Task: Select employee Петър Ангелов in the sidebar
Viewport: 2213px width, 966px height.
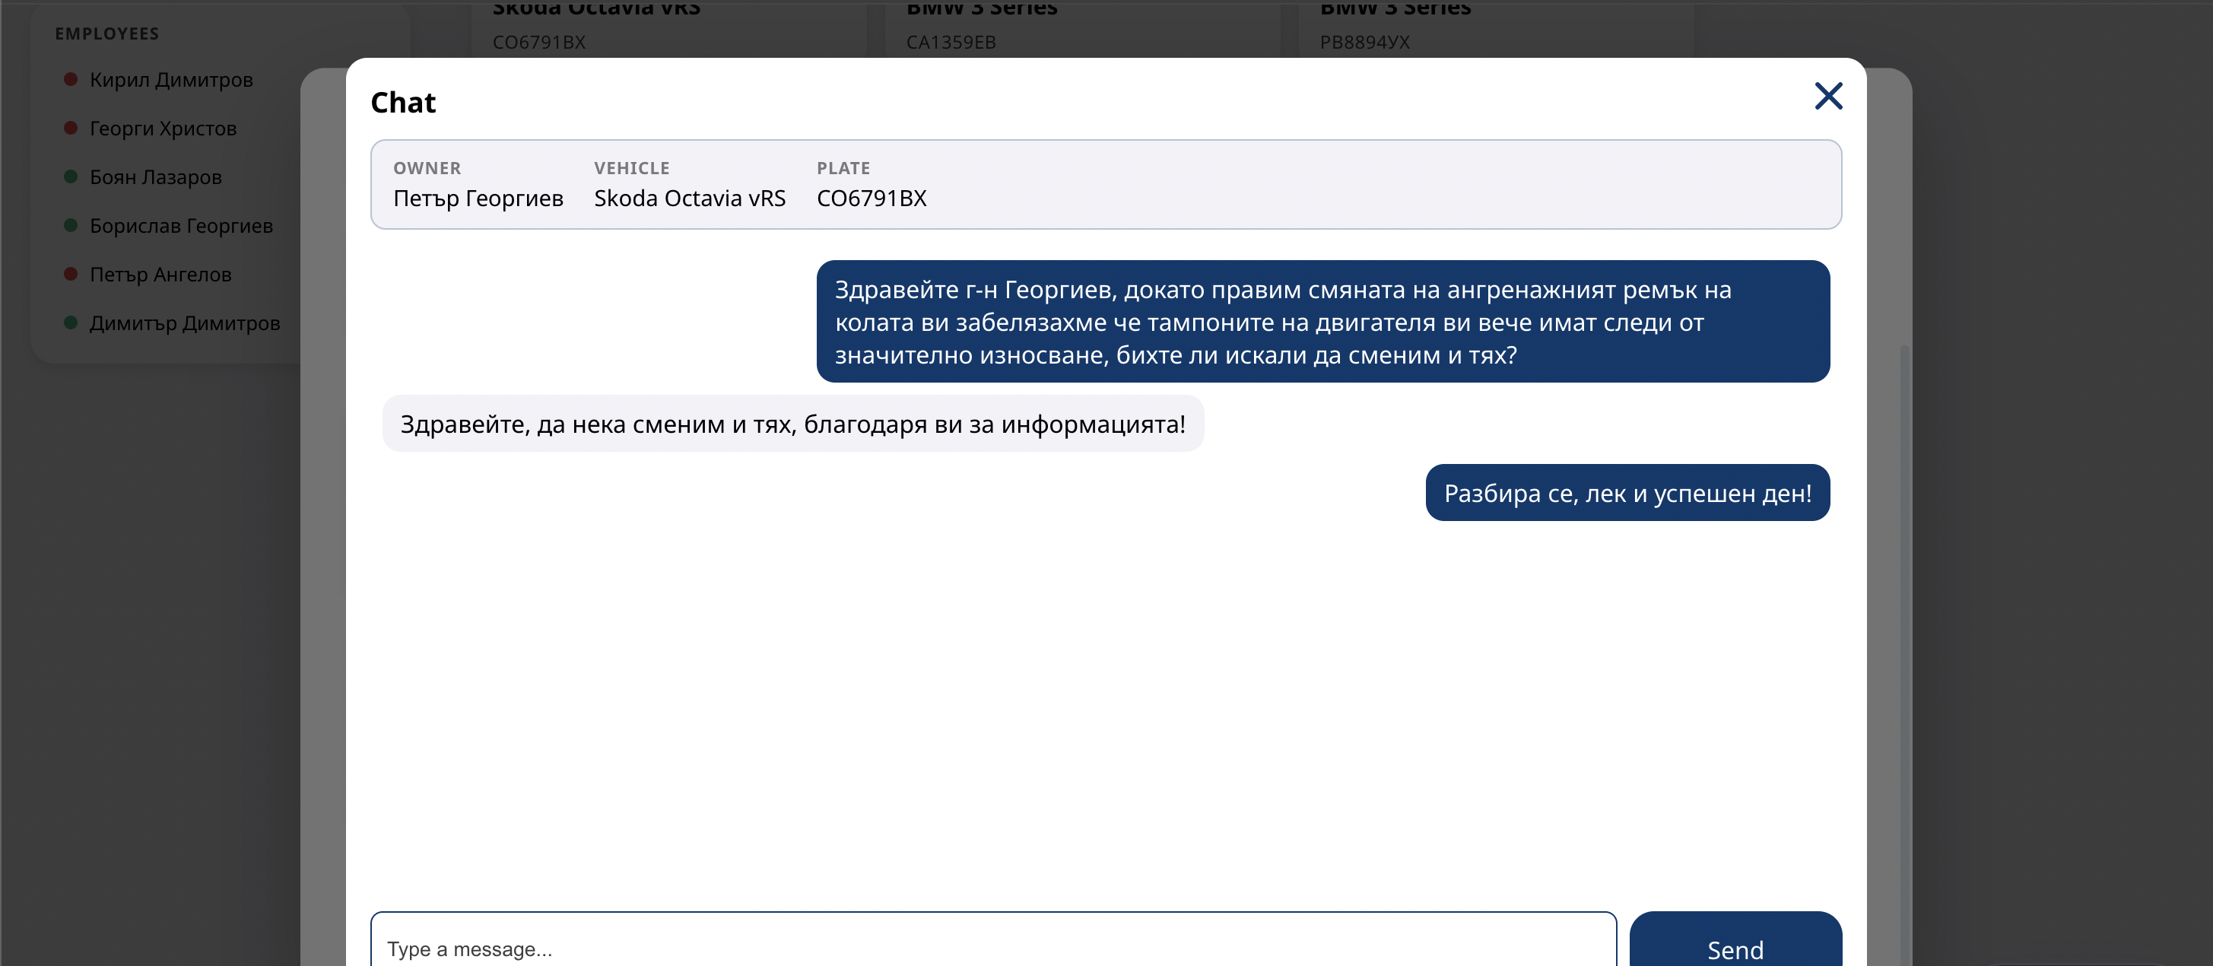Action: (x=160, y=275)
